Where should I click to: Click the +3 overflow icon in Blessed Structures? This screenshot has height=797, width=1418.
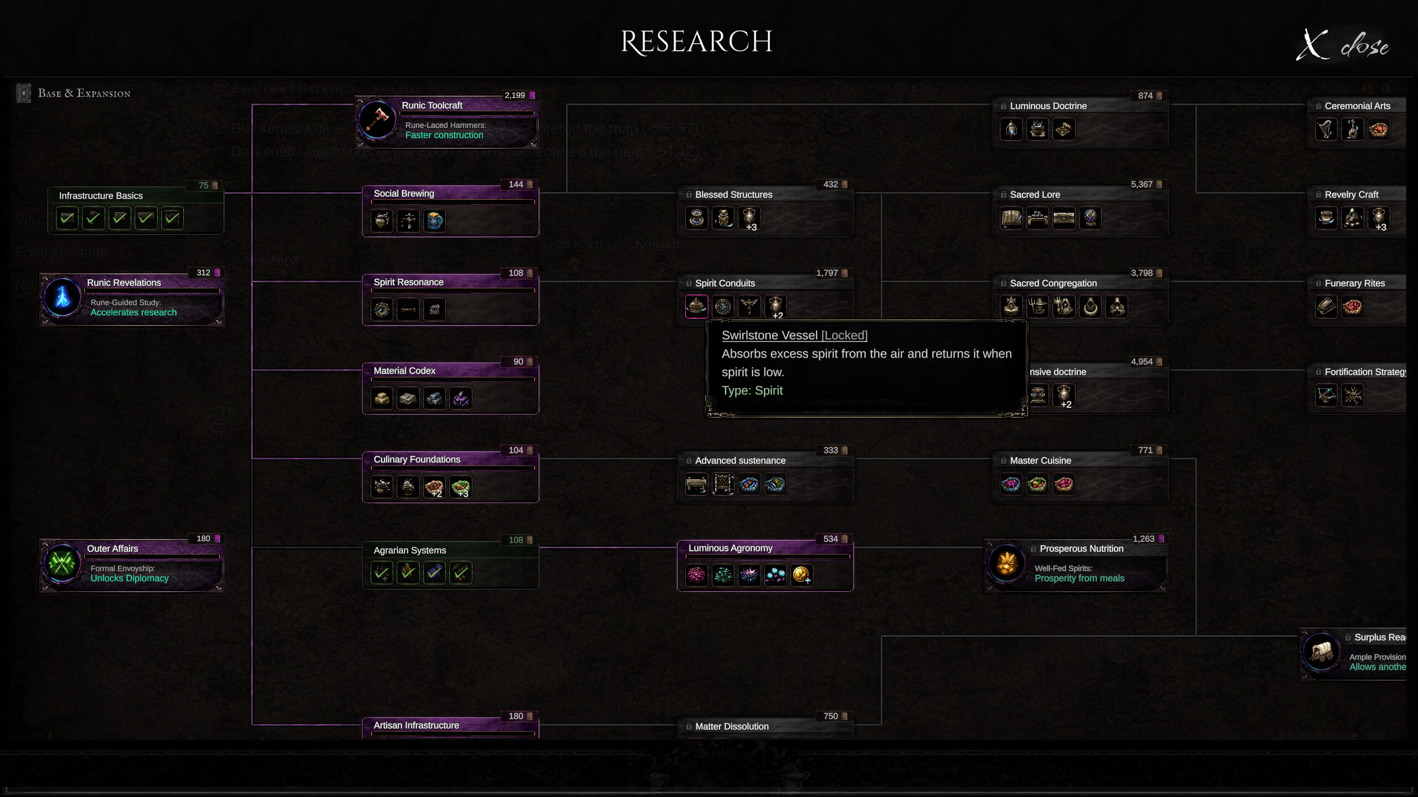tap(749, 218)
